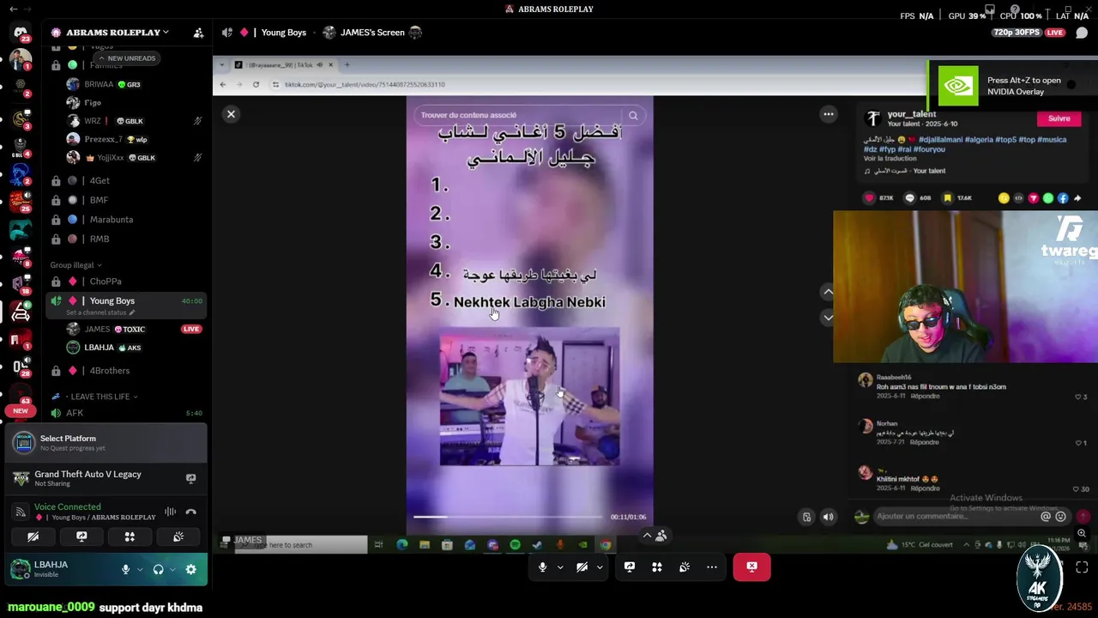The width and height of the screenshot is (1098, 618).
Task: Toggle TikTok video volume speaker icon
Action: 828,517
